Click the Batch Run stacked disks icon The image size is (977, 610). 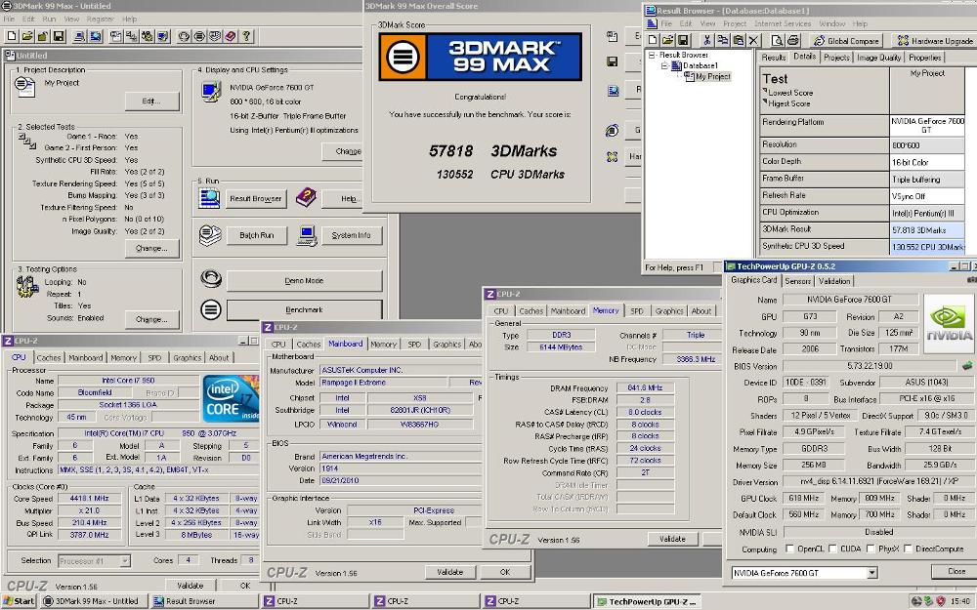210,235
